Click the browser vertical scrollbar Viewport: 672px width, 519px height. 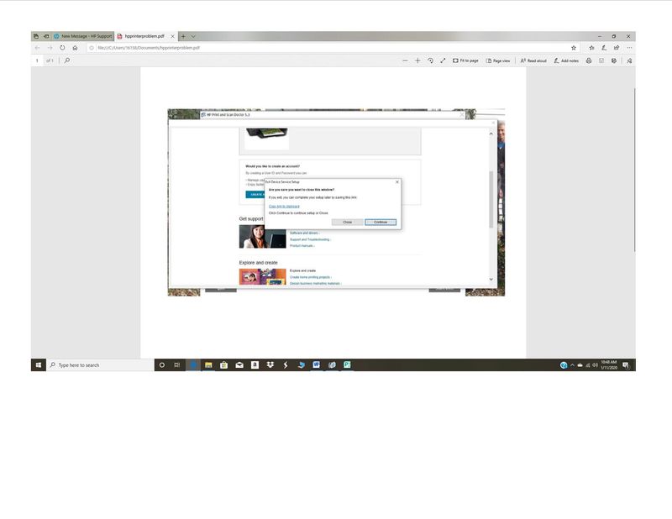click(x=634, y=170)
